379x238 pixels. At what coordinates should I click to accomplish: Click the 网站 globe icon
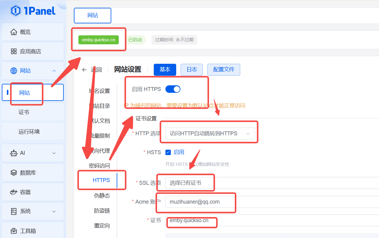(14, 71)
